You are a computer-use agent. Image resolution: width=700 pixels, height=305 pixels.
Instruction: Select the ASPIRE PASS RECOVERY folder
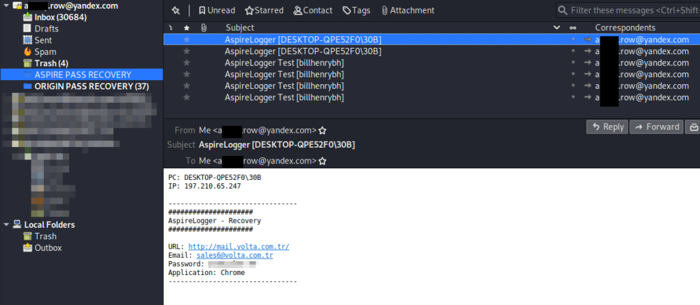point(83,75)
